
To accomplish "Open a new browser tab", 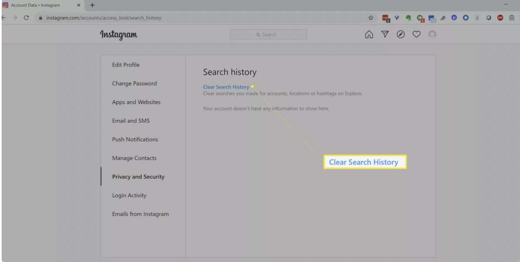I will 92,5.
